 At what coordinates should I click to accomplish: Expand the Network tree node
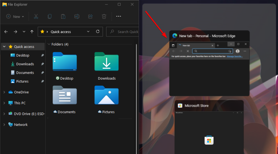[x=4, y=125]
